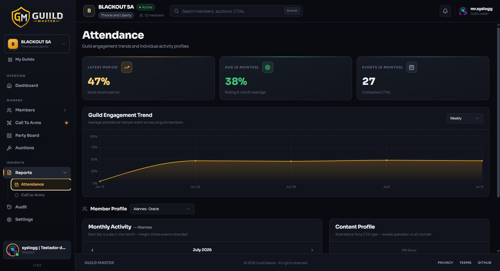Viewport: 500px width, 271px height.
Task: Click the v1.9.0 version text
Action: tap(37, 265)
